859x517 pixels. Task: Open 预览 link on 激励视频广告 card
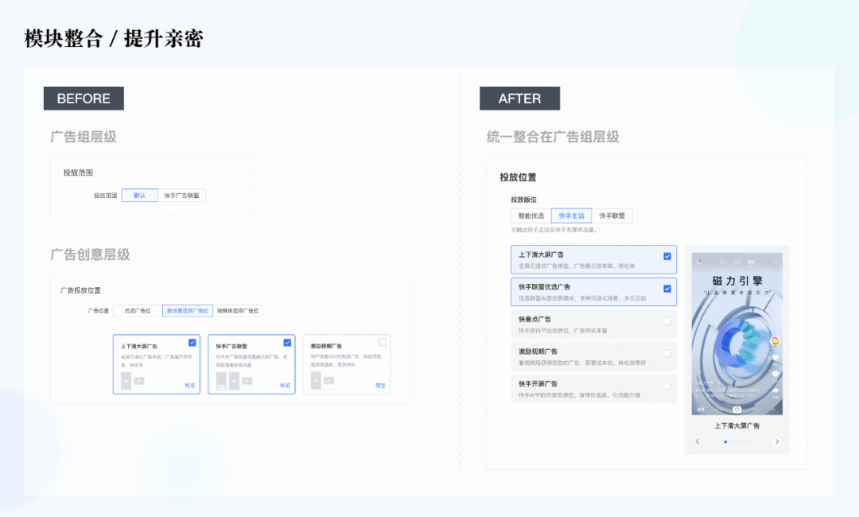[x=380, y=386]
